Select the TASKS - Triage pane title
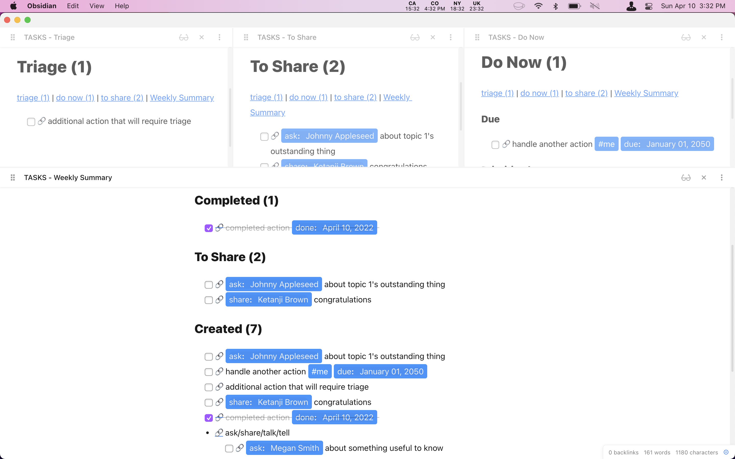The image size is (735, 459). click(49, 37)
